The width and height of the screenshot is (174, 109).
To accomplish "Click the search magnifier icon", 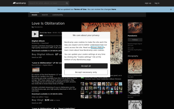I will [67, 3].
